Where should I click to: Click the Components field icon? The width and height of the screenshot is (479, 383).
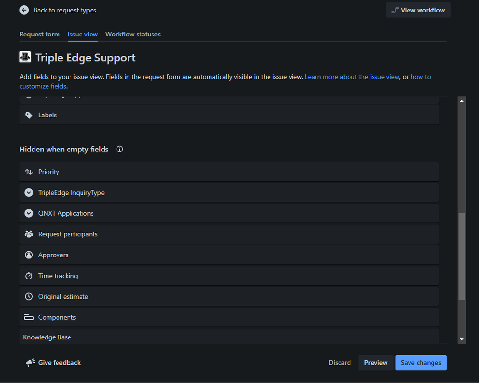pos(29,317)
